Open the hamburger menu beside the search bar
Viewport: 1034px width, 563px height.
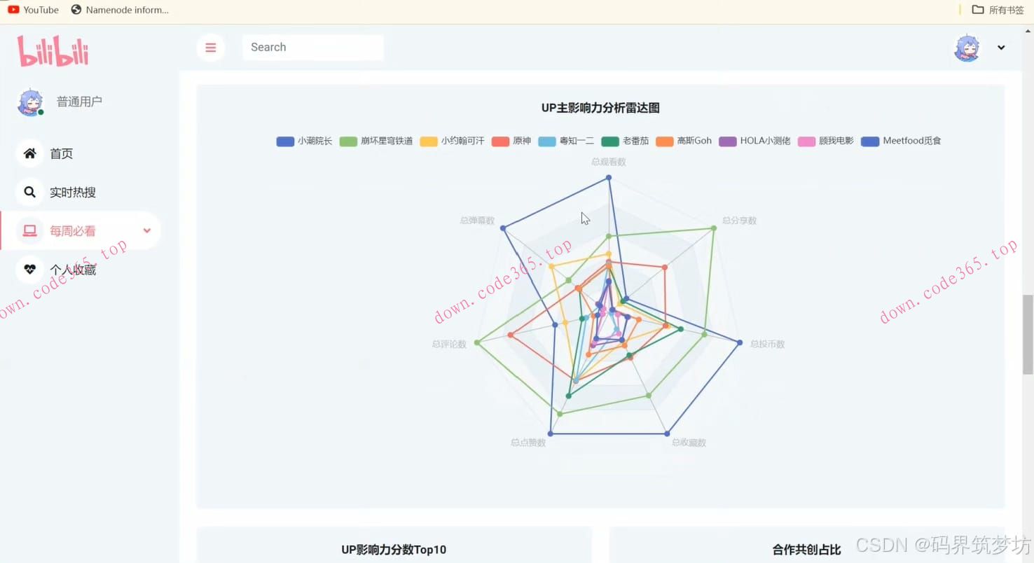tap(211, 47)
